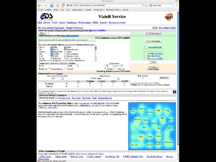Click the QSOs area on Kohonen map

[144, 128]
